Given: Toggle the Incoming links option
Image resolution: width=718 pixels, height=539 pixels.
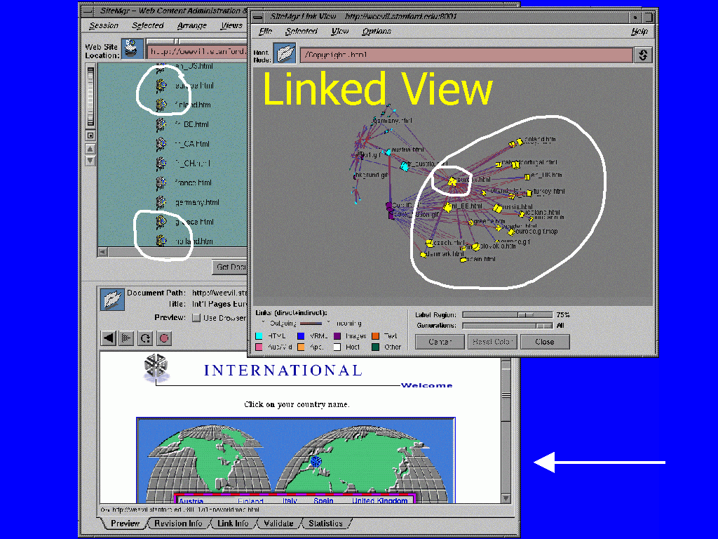Looking at the screenshot, I should point(328,323).
